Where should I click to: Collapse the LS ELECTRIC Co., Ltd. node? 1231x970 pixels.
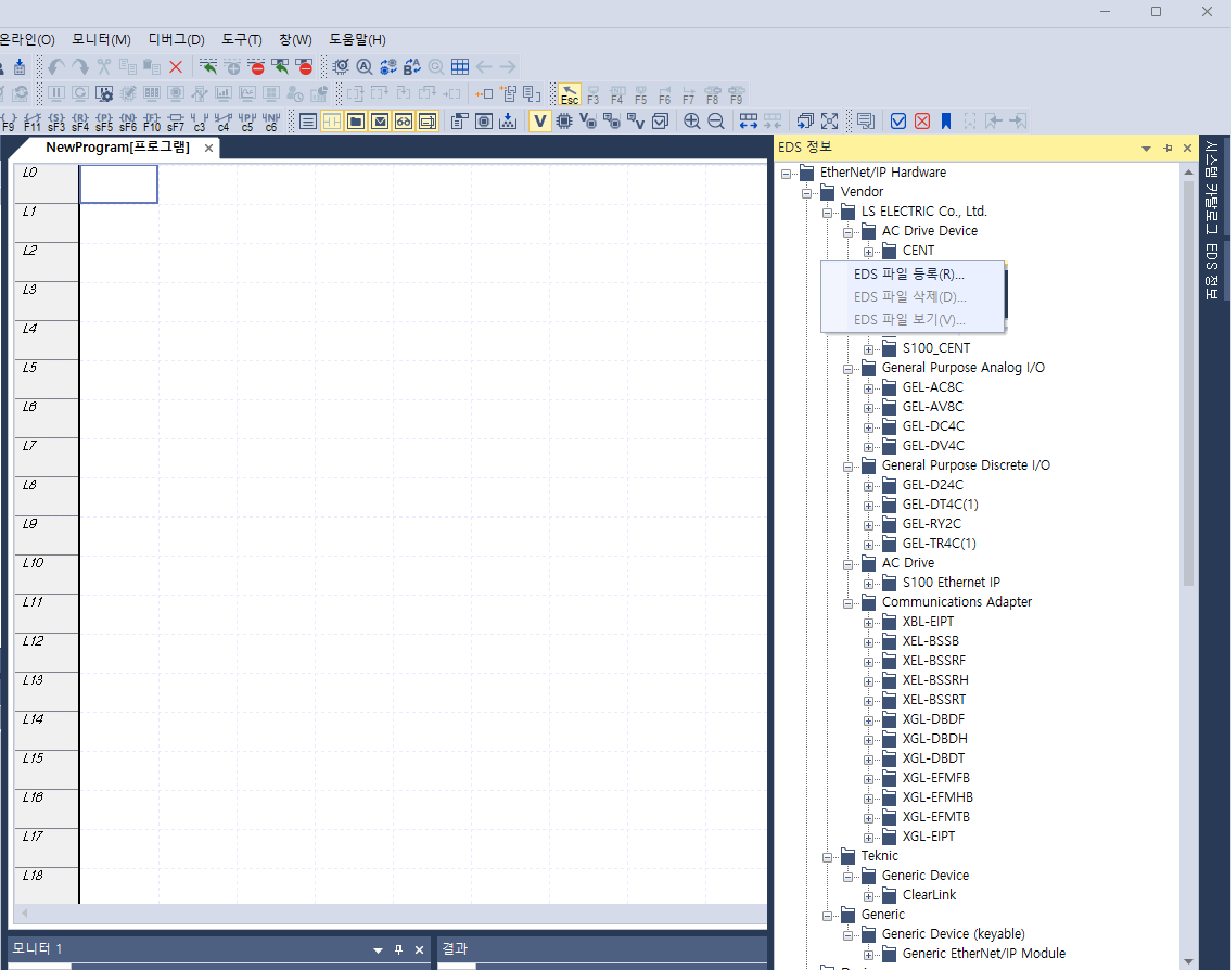point(827,213)
